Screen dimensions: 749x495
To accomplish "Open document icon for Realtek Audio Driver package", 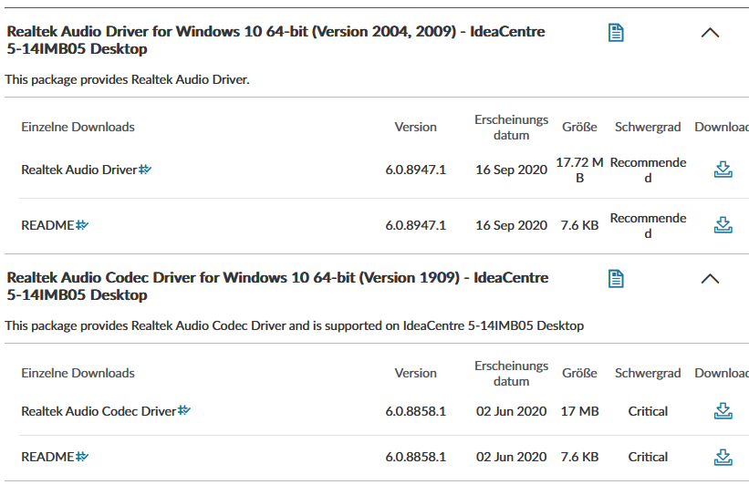I will [616, 33].
